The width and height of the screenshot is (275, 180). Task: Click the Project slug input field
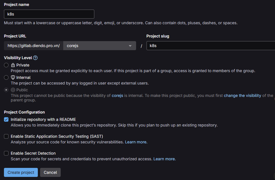(x=210, y=46)
